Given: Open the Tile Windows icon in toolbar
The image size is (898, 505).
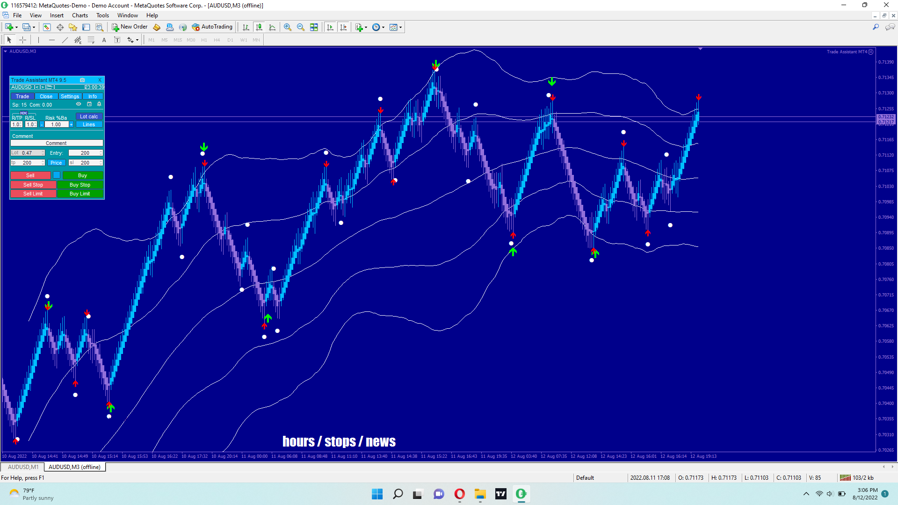Looking at the screenshot, I should coord(314,27).
